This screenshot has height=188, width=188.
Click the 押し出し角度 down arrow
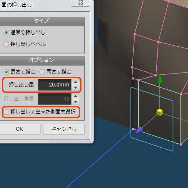[76, 102]
